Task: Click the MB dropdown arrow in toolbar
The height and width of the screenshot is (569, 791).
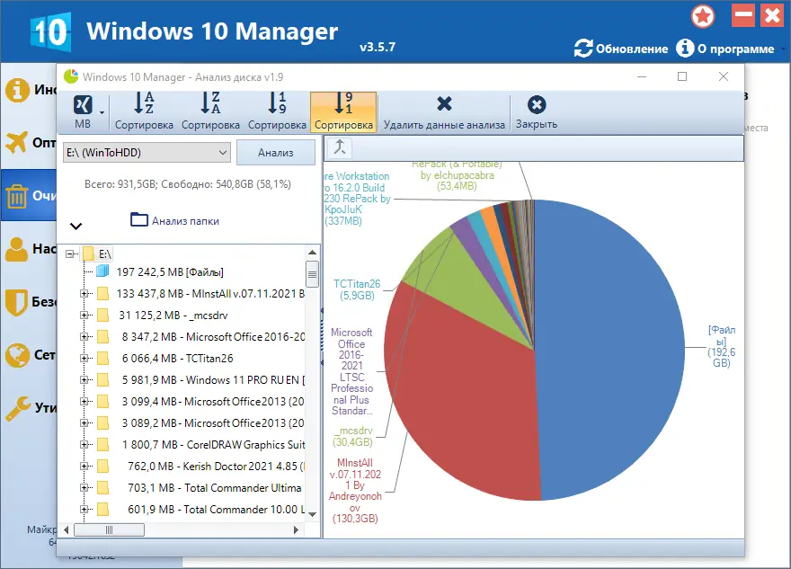Action: coord(102,112)
